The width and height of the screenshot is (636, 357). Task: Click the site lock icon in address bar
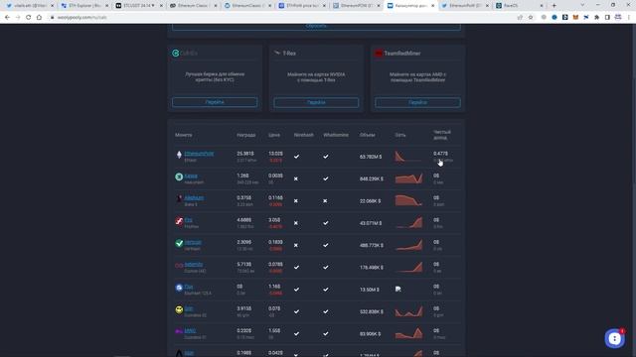52,18
